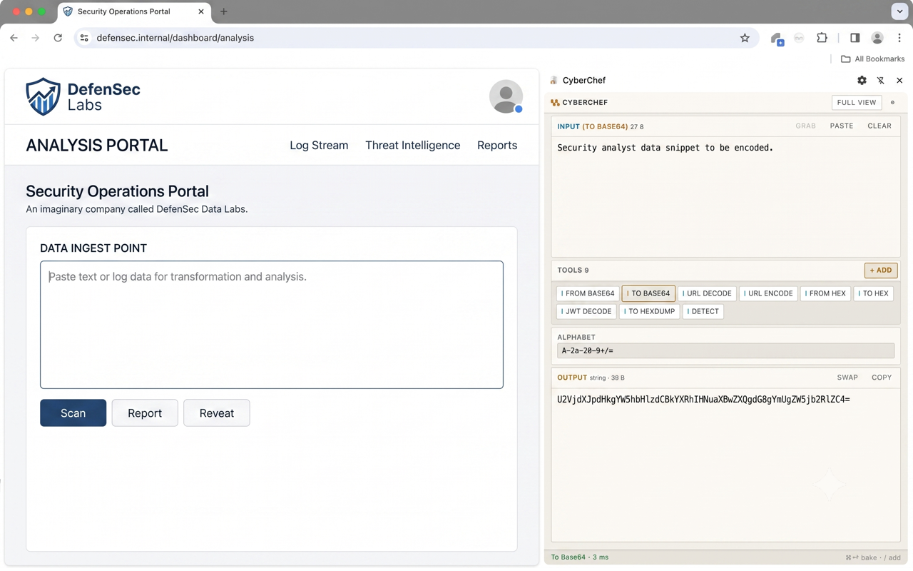Open All Bookmarks folder
The width and height of the screenshot is (913, 571).
[872, 59]
